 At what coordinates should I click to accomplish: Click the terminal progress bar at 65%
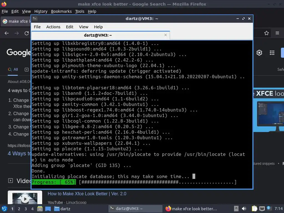tap(134, 182)
